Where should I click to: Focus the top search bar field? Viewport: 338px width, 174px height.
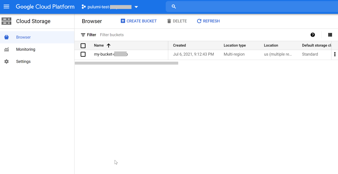click(252, 7)
